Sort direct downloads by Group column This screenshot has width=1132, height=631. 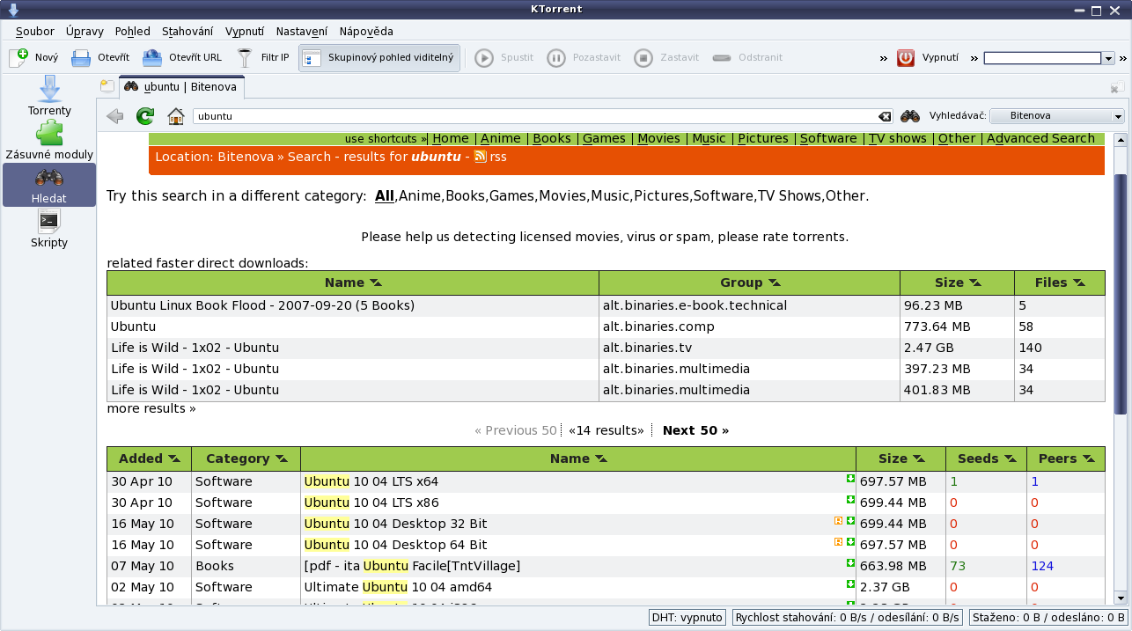click(x=750, y=282)
